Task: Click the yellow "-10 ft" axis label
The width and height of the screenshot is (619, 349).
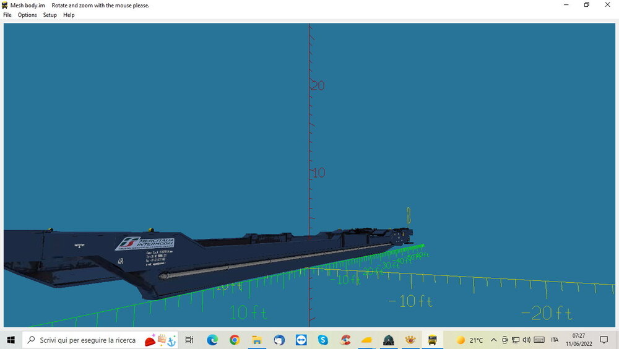Action: [410, 301]
